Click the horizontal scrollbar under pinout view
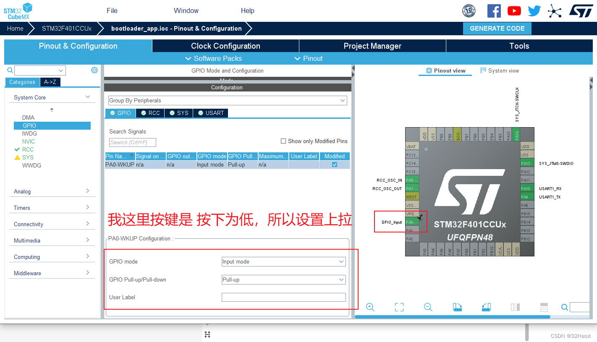Screen dimensions: 597x342 point(452,317)
